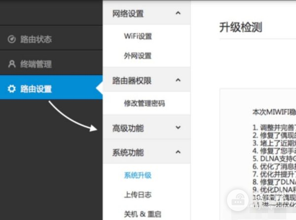Open 上传日志 submenu item
Image resolution: width=296 pixels, height=220 pixels.
[x=138, y=195]
